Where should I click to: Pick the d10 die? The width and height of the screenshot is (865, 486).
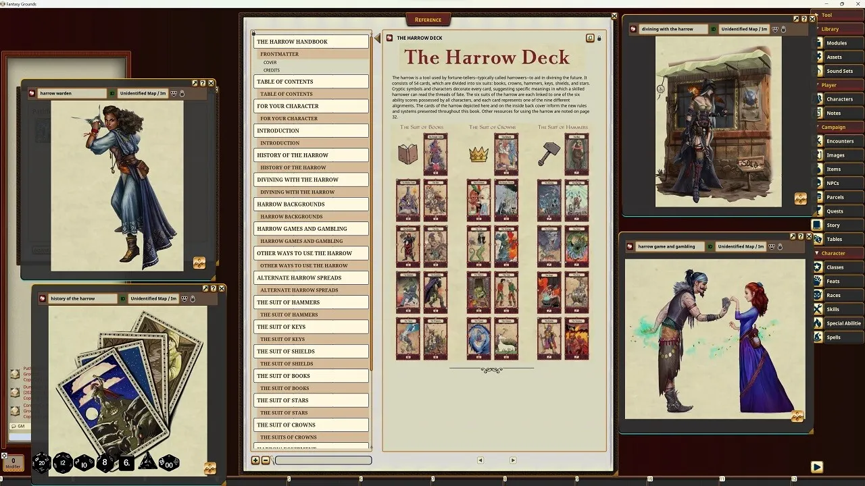[x=84, y=463]
